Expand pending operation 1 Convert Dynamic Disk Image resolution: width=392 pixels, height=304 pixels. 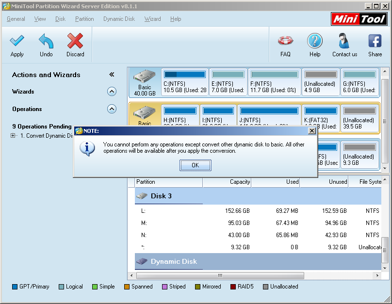(13, 136)
